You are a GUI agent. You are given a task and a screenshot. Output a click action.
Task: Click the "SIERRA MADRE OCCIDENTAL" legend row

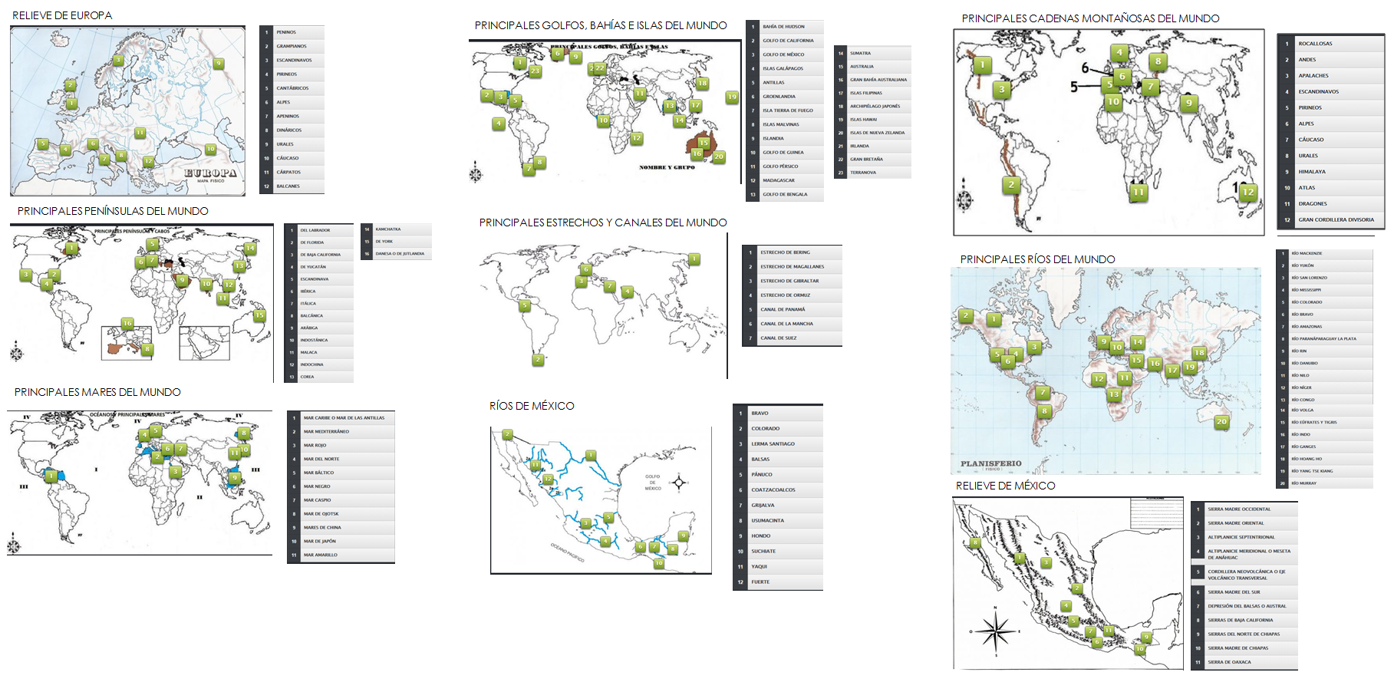coord(1244,509)
